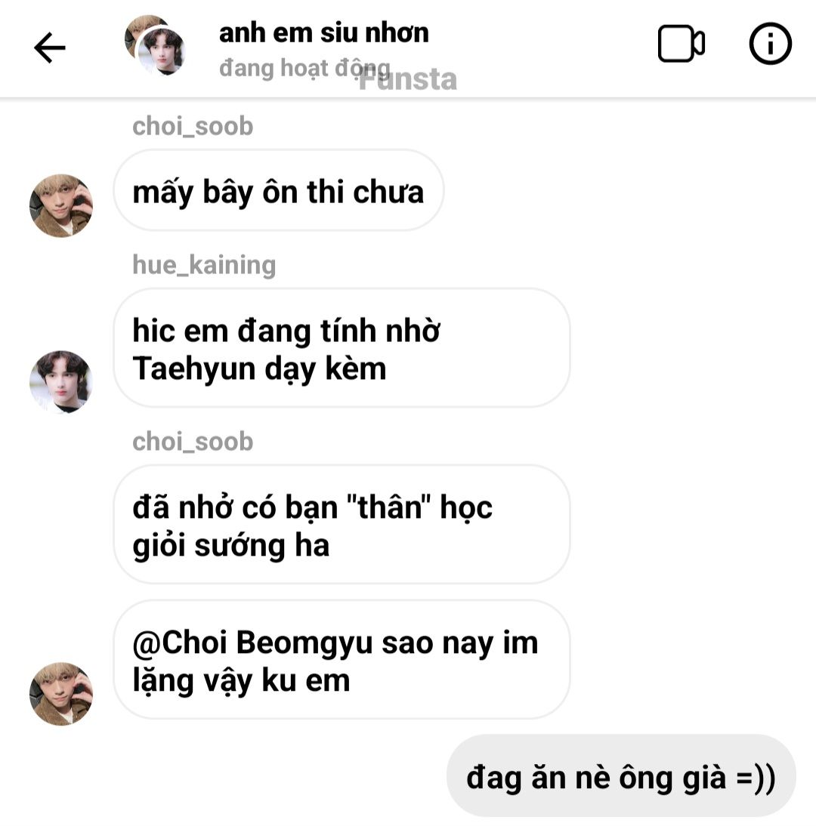The height and width of the screenshot is (826, 816).
Task: Select the 'học giỏi sướng ha' message
Action: coord(342,525)
